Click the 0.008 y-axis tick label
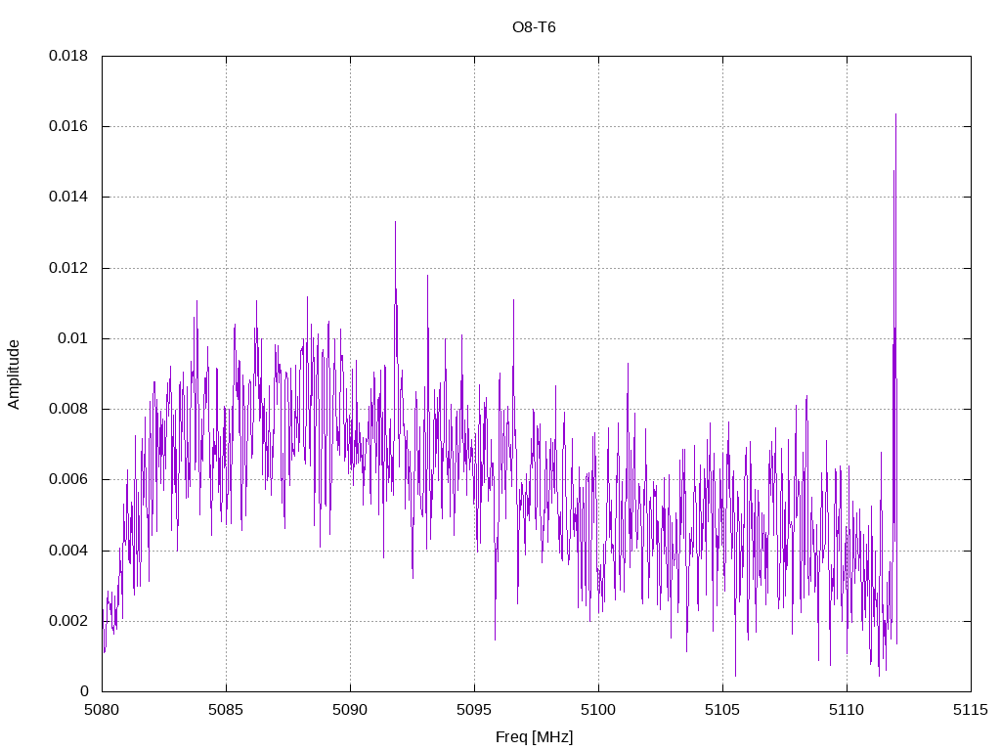The width and height of the screenshot is (1001, 751). coord(68,409)
